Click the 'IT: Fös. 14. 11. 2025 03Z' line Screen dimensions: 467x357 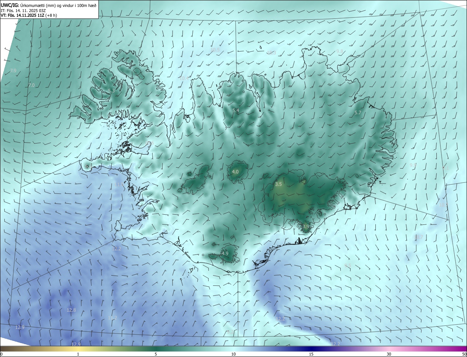pos(23,11)
